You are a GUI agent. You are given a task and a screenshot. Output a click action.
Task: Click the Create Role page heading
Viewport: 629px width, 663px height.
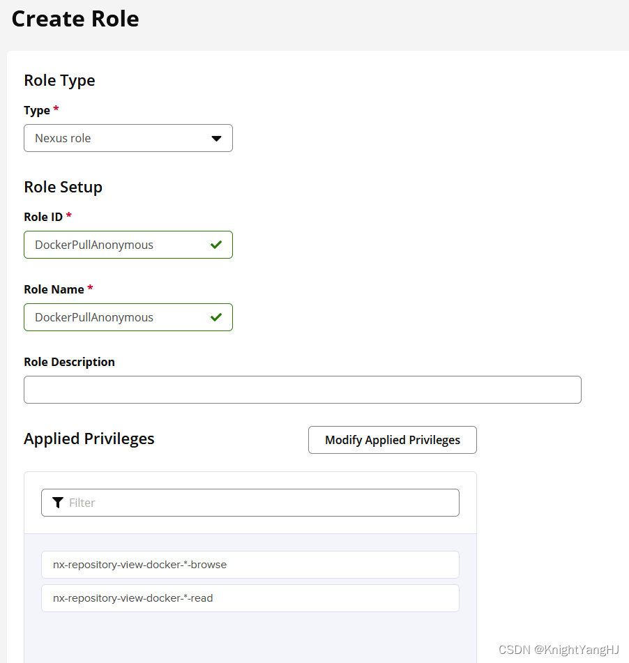(x=75, y=19)
